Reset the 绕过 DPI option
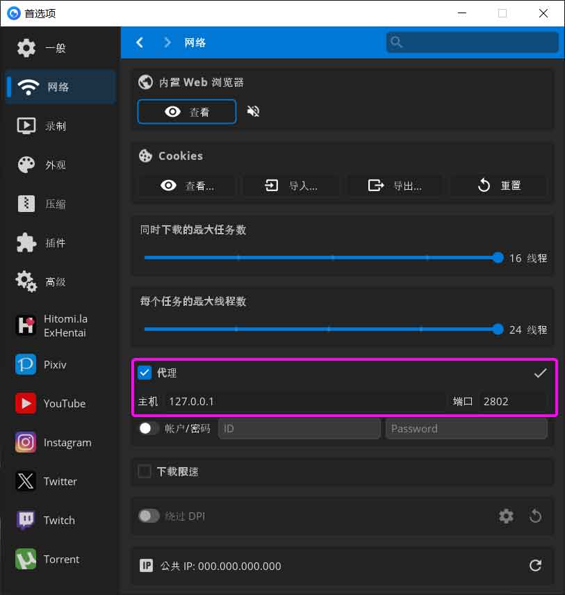565x595 pixels. pos(535,516)
